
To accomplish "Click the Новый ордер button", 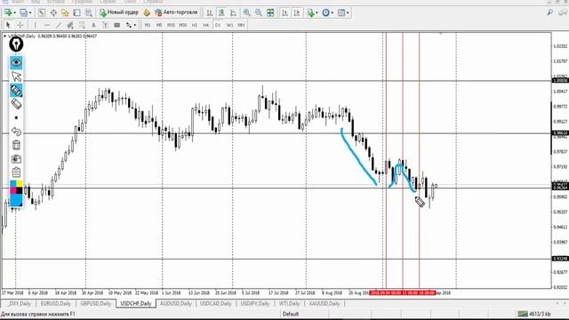I will point(119,12).
